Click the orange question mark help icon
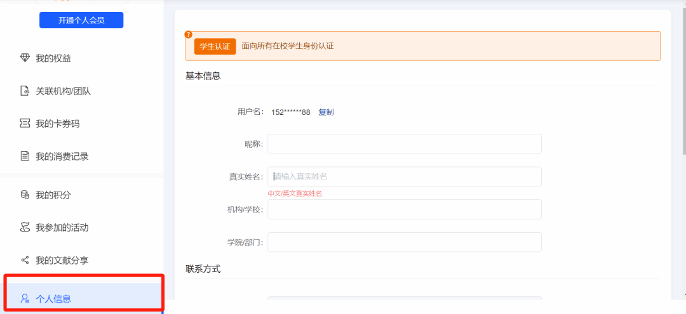686x314 pixels. [188, 34]
